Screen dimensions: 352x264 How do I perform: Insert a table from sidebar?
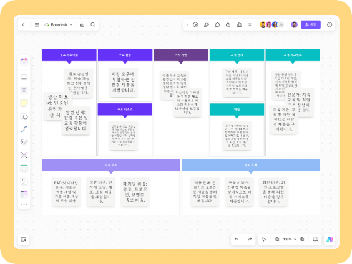24,168
